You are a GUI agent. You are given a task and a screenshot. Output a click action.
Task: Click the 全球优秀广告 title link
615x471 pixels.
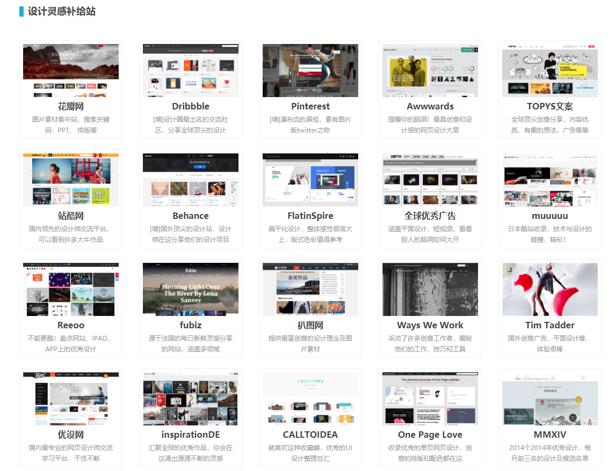[430, 216]
